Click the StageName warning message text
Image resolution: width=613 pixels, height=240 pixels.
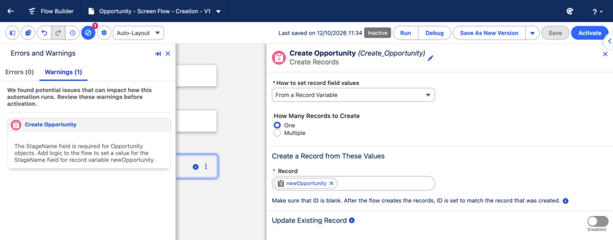coord(85,153)
